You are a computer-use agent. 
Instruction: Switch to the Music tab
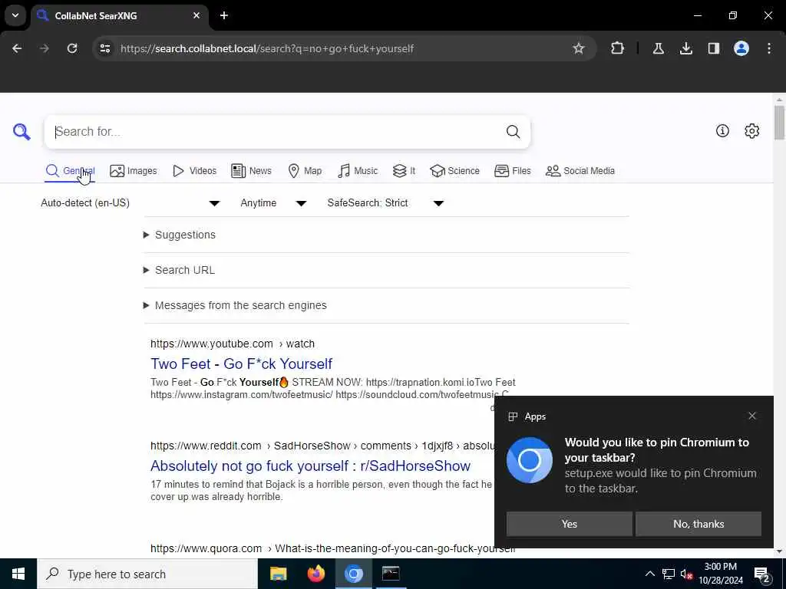(358, 171)
